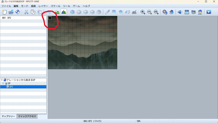Screen dimensions: 218x123
Task: Select the Shadow Pen tool
Action: [134, 12]
